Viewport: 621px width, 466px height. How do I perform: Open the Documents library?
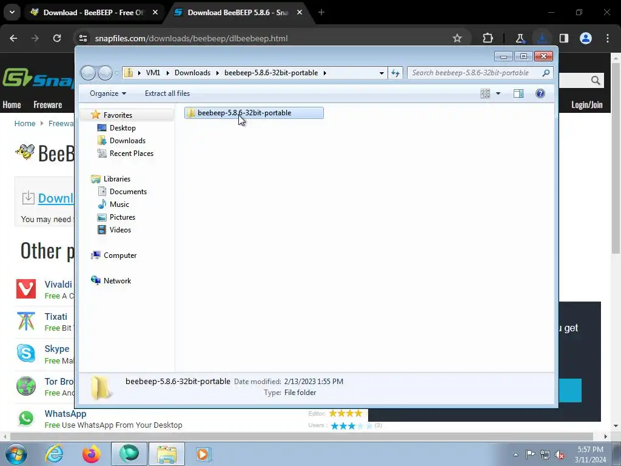pos(128,191)
